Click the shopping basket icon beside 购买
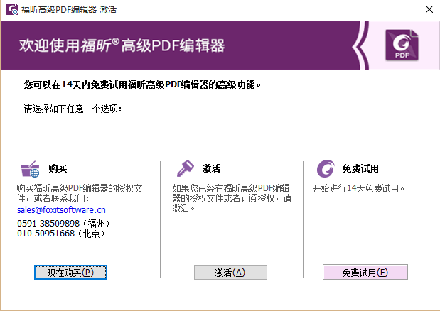The width and height of the screenshot is (440, 311). click(31, 169)
